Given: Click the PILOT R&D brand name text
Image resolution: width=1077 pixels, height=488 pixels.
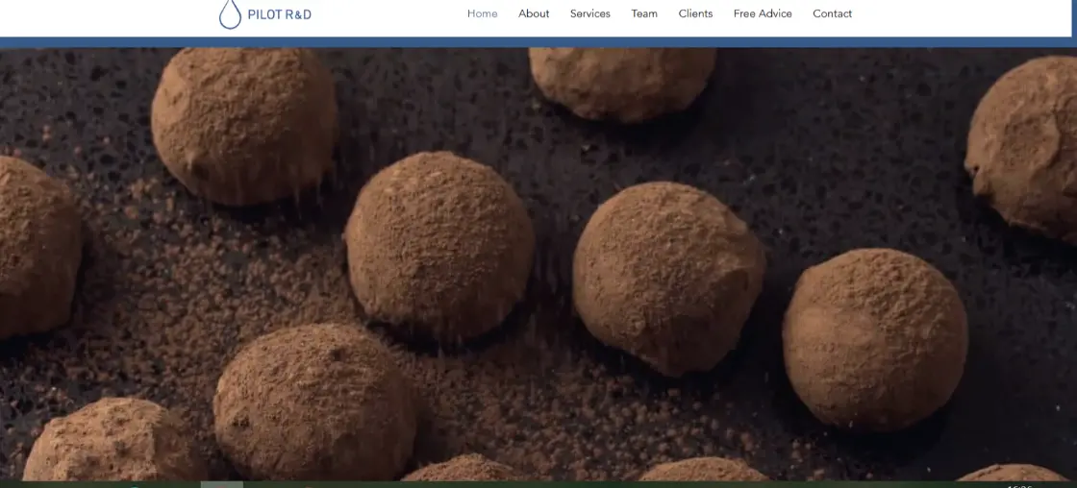Looking at the screenshot, I should pyautogui.click(x=279, y=14).
